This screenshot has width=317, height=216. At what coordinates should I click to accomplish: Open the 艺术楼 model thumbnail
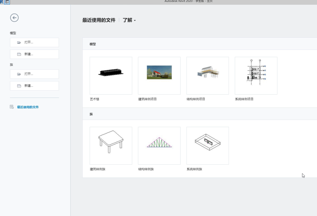click(111, 76)
